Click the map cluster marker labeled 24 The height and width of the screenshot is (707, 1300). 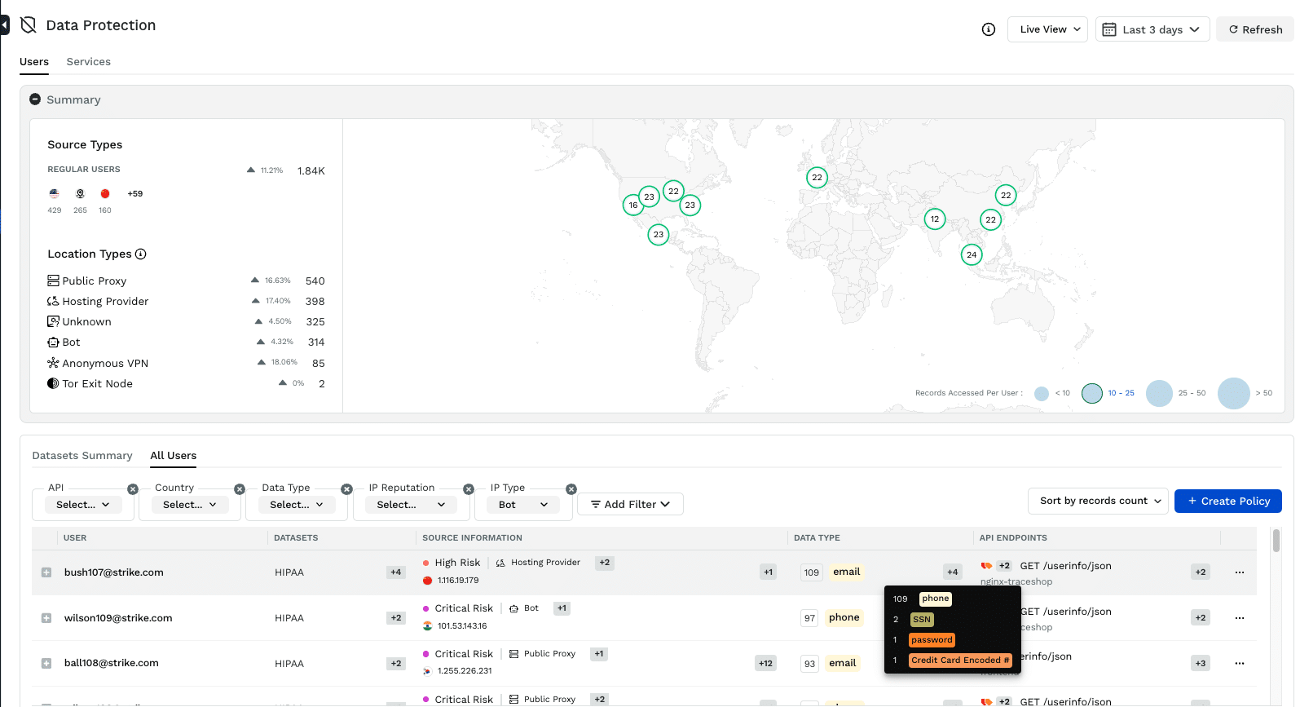(x=972, y=254)
